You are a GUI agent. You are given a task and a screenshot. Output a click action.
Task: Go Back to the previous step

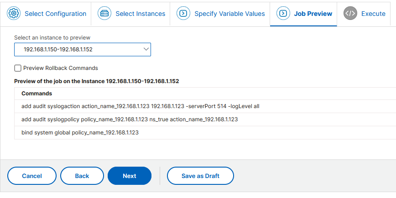coord(82,176)
